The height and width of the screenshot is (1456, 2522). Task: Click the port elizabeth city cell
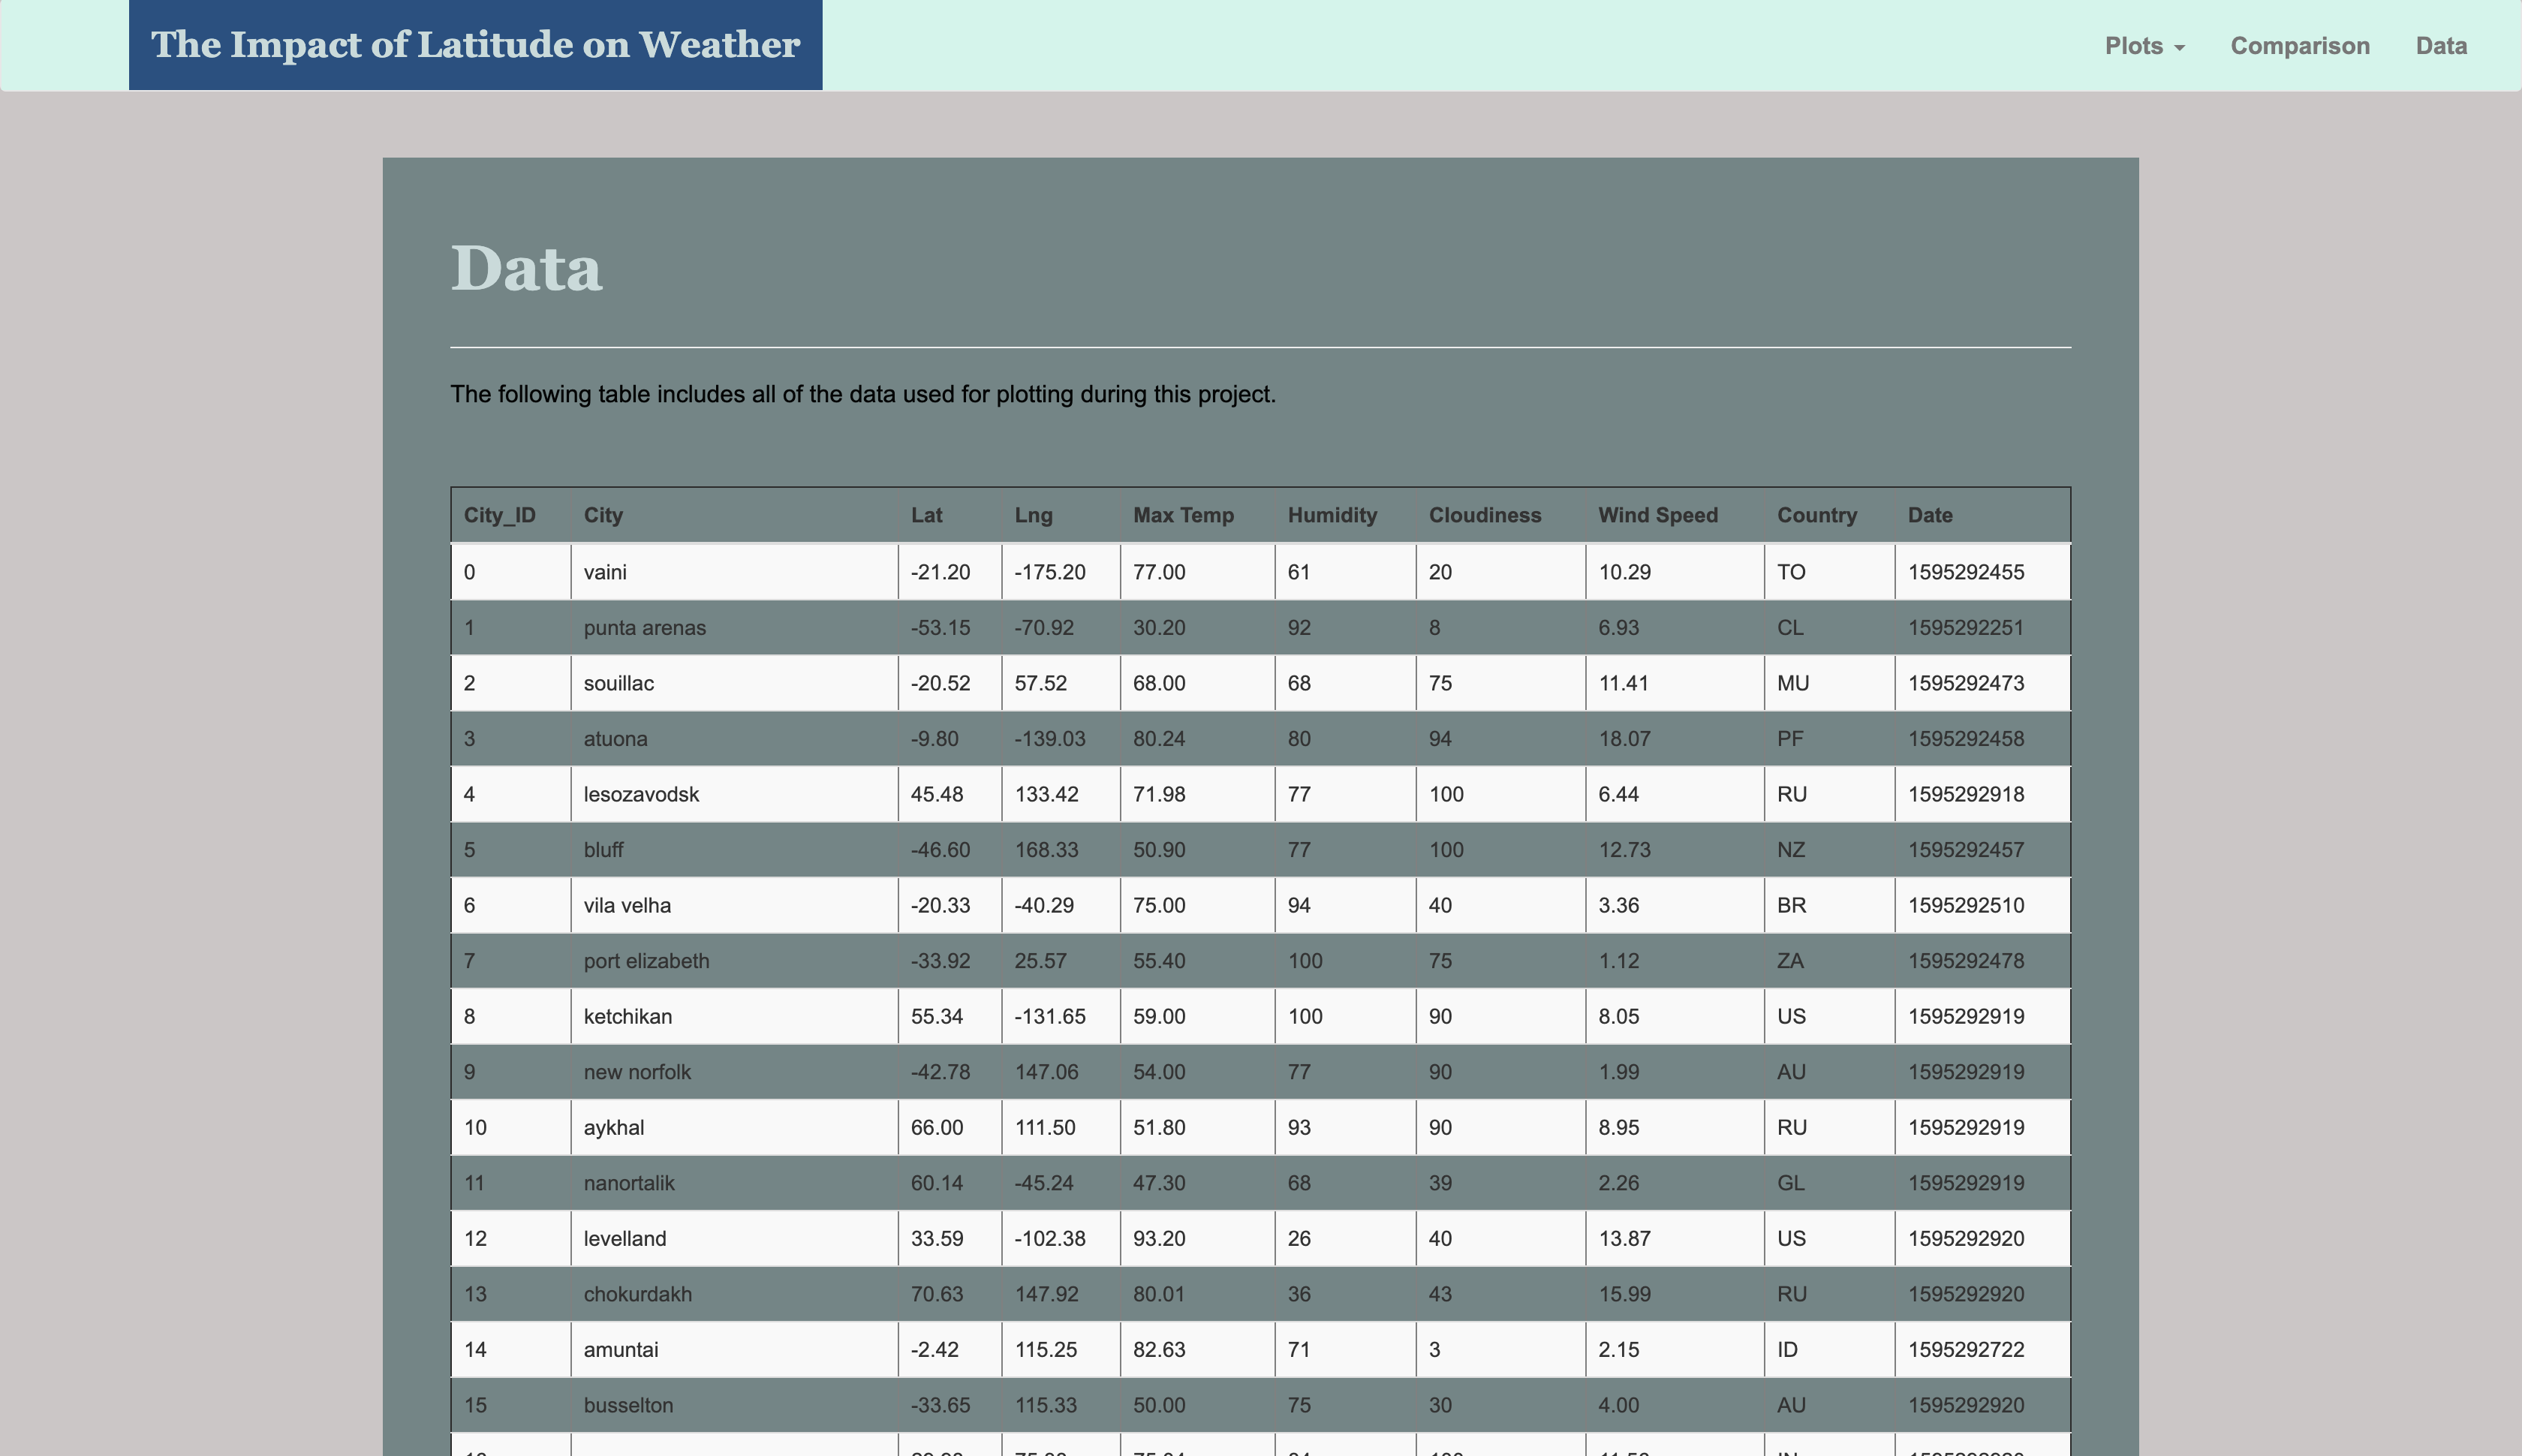click(x=646, y=961)
